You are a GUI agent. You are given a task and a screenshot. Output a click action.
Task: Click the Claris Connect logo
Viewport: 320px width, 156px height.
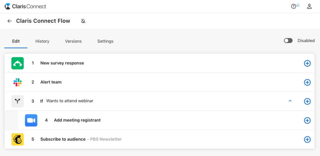click(x=25, y=6)
